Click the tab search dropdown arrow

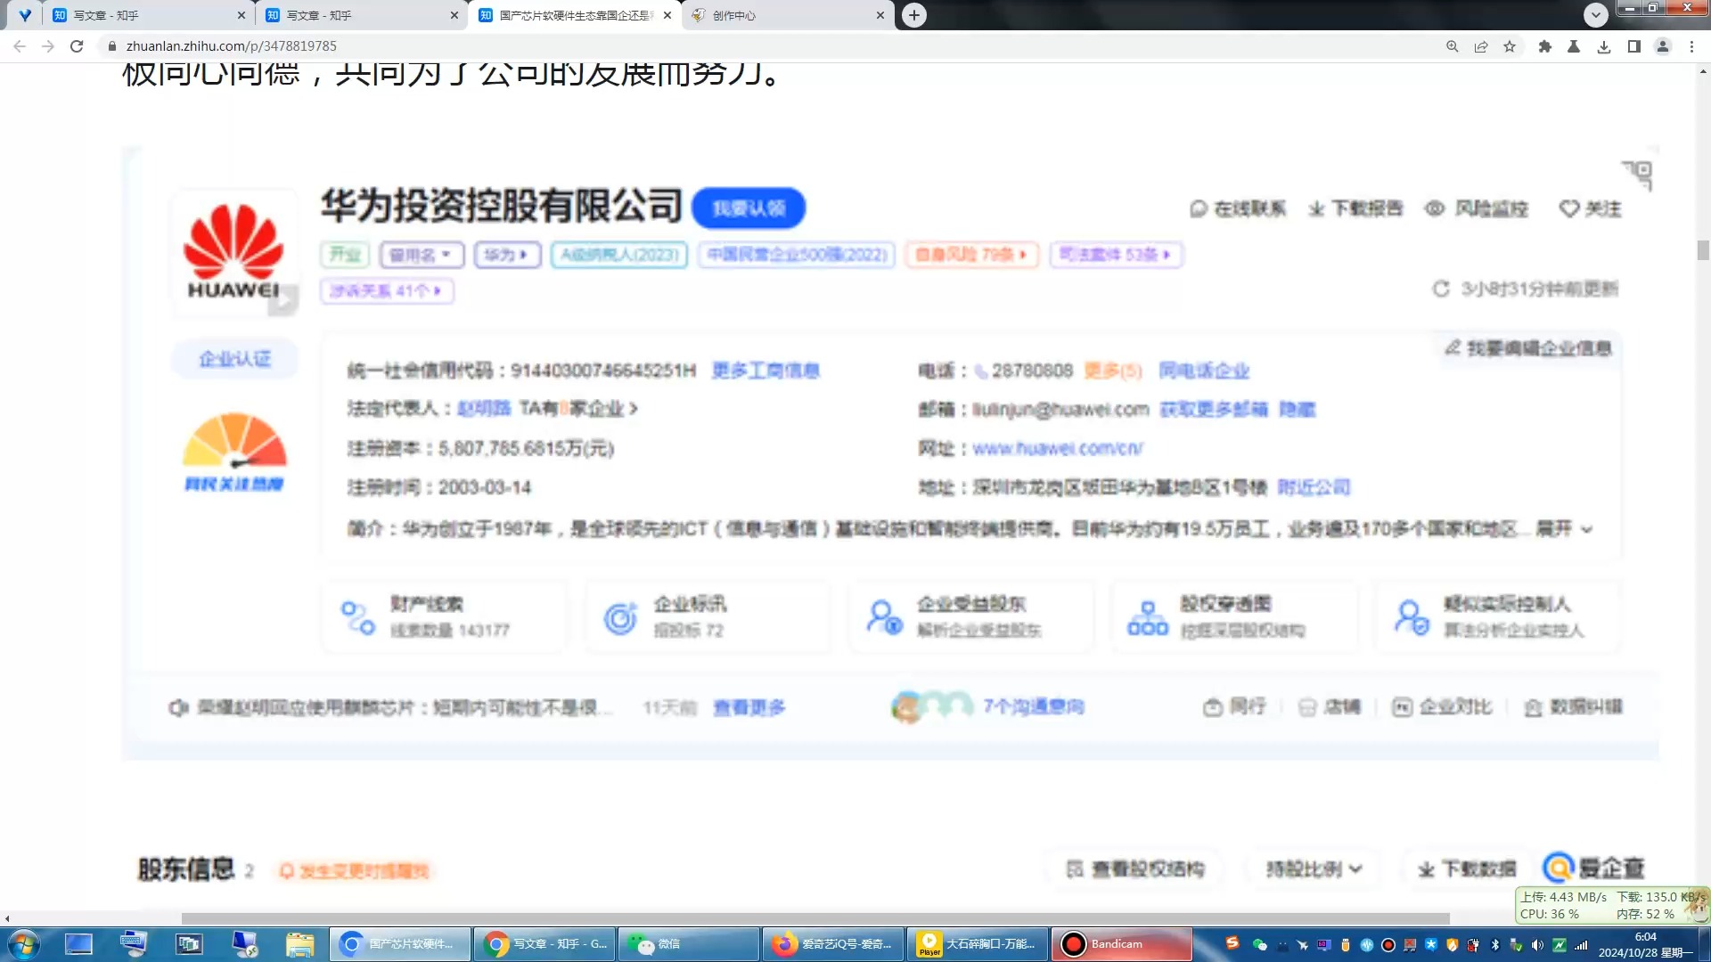1596,14
